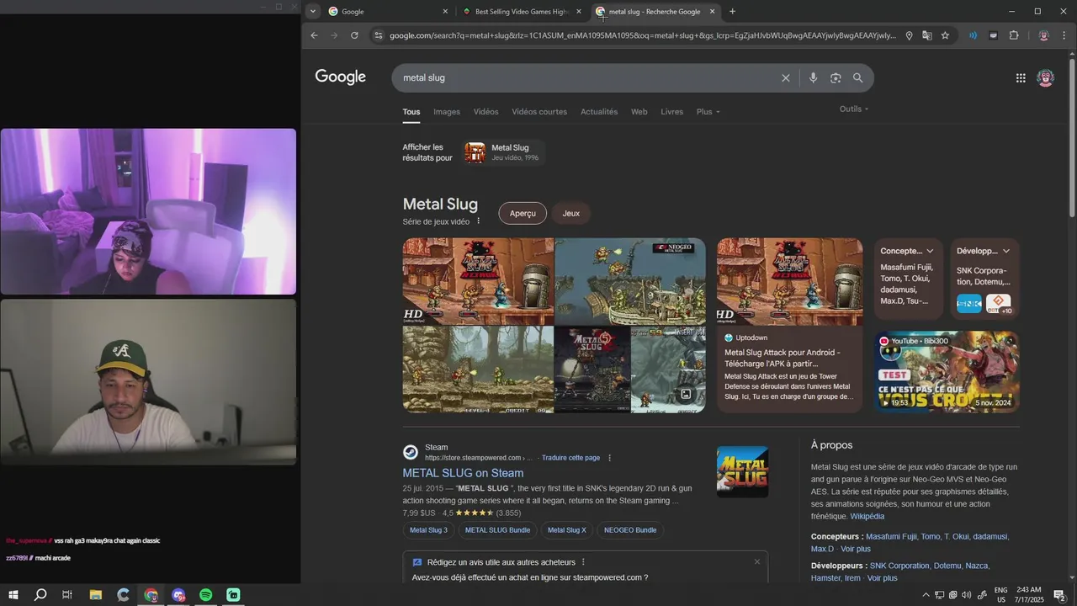Switch to the Images results tab
Screen dimensions: 1077x606
coord(447,112)
